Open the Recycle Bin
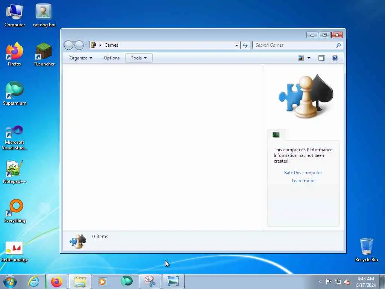This screenshot has width=385, height=289. pyautogui.click(x=366, y=250)
